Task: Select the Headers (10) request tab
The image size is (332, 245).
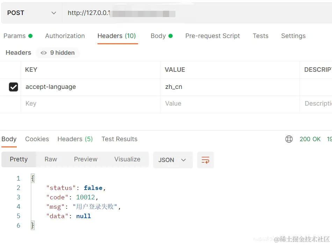Action: point(117,36)
